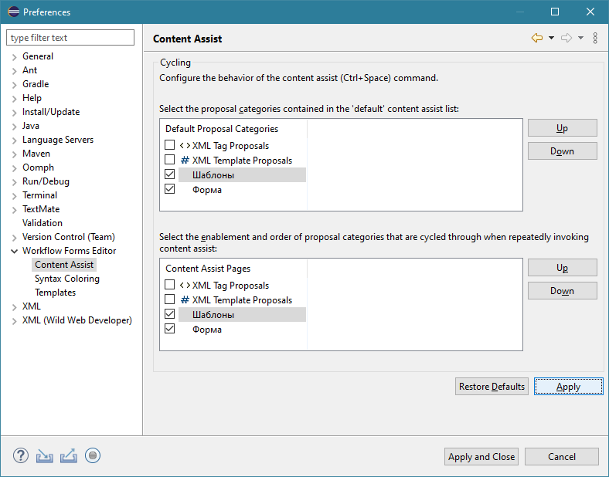The height and width of the screenshot is (477, 609).
Task: Uncheck Шаблоны in Content Assist Pages
Action: [170, 314]
